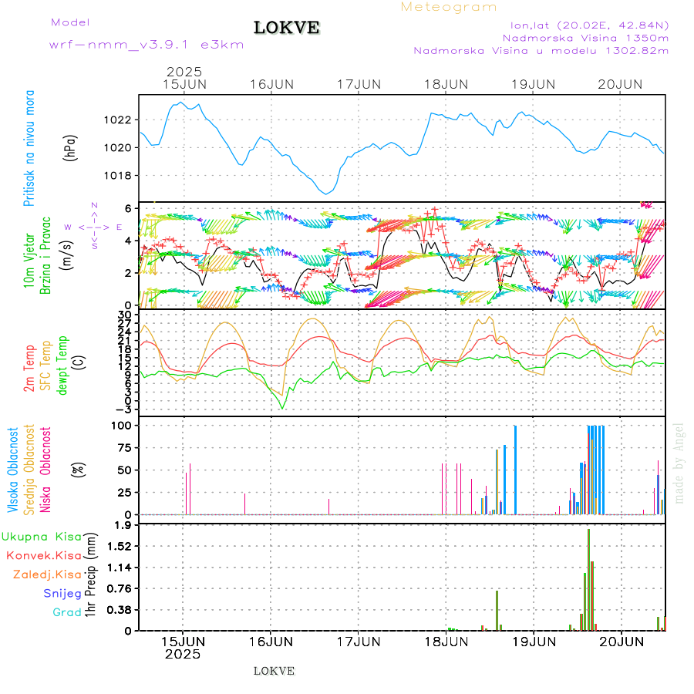Select the Konvek.Kisa legend entry

pos(43,555)
